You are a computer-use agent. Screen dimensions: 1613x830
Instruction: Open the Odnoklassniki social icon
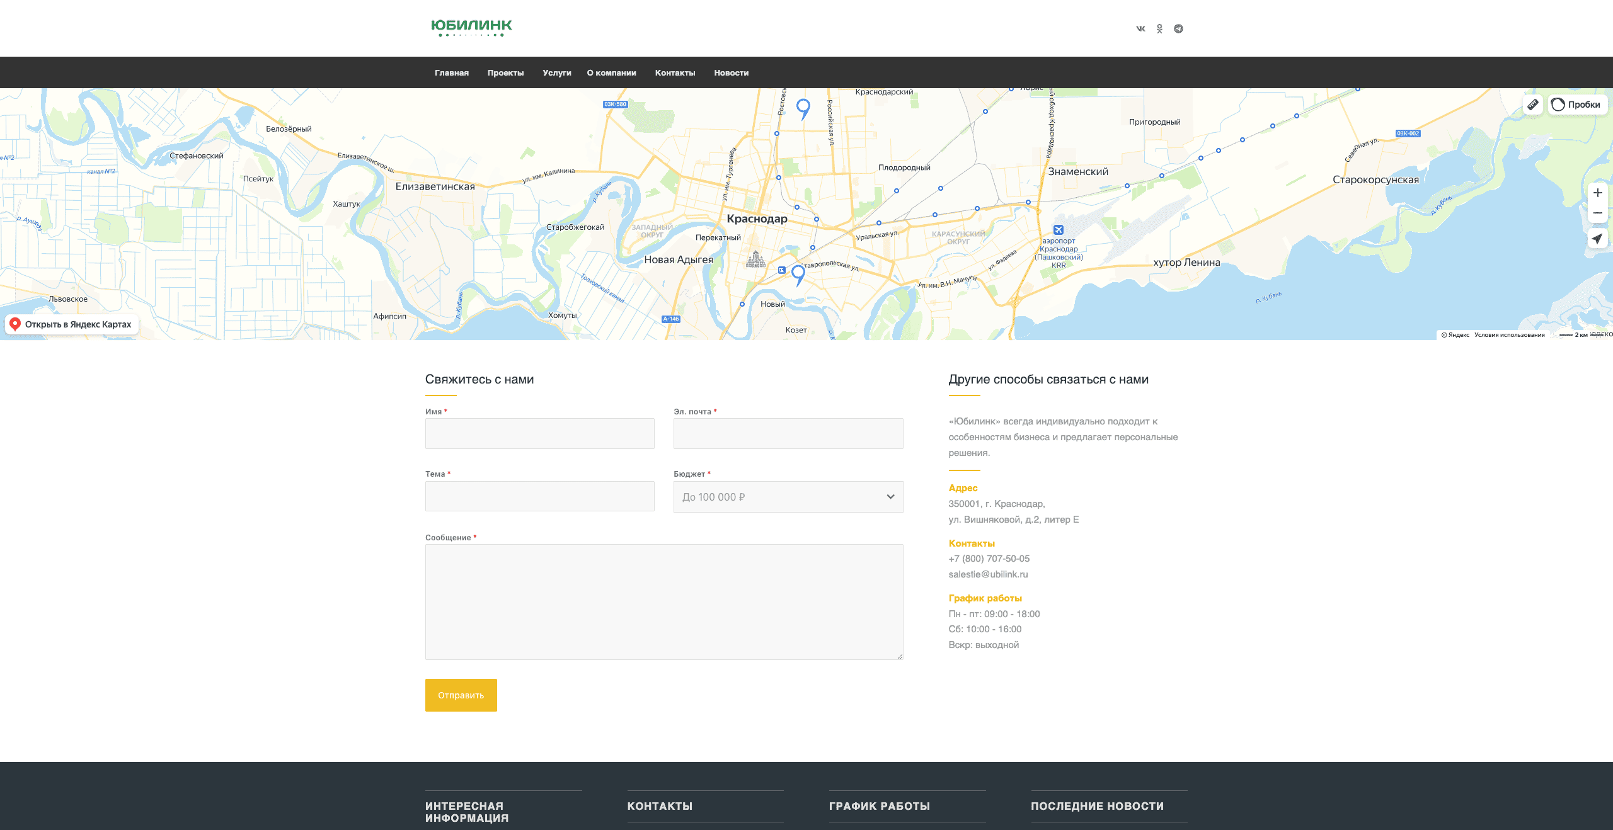[1159, 29]
